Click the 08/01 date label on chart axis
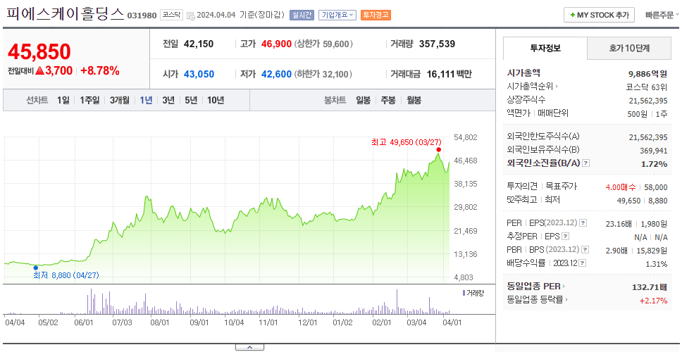 point(160,322)
